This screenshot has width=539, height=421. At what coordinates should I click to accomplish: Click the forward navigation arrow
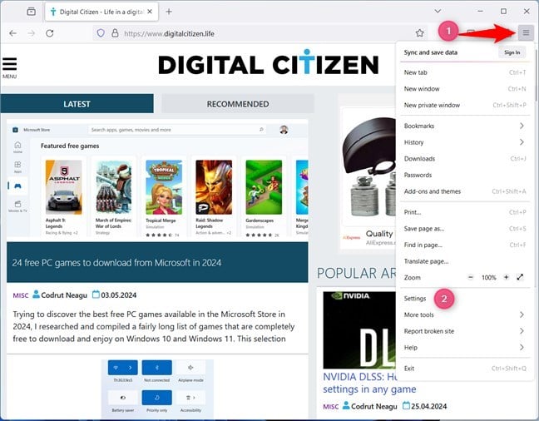click(x=32, y=33)
